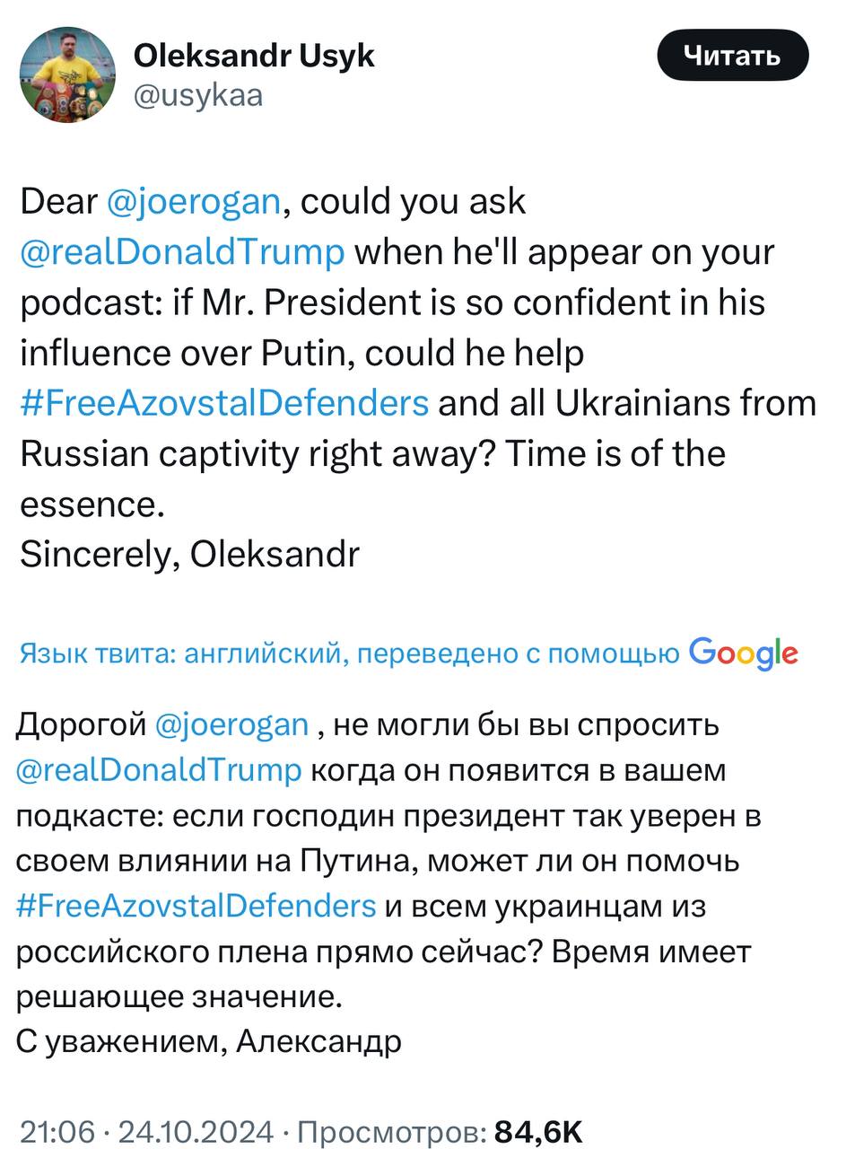Screen dimensions: 846x1149
Task: Click the Читать follow button
Action: (733, 56)
